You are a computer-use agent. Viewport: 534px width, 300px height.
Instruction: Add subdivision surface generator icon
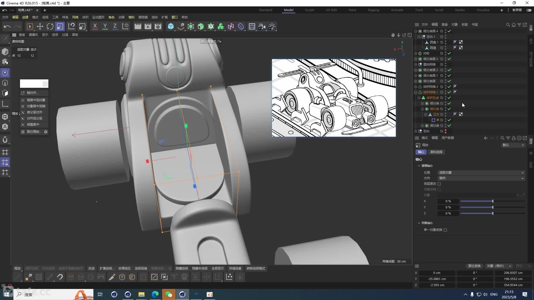(191, 27)
